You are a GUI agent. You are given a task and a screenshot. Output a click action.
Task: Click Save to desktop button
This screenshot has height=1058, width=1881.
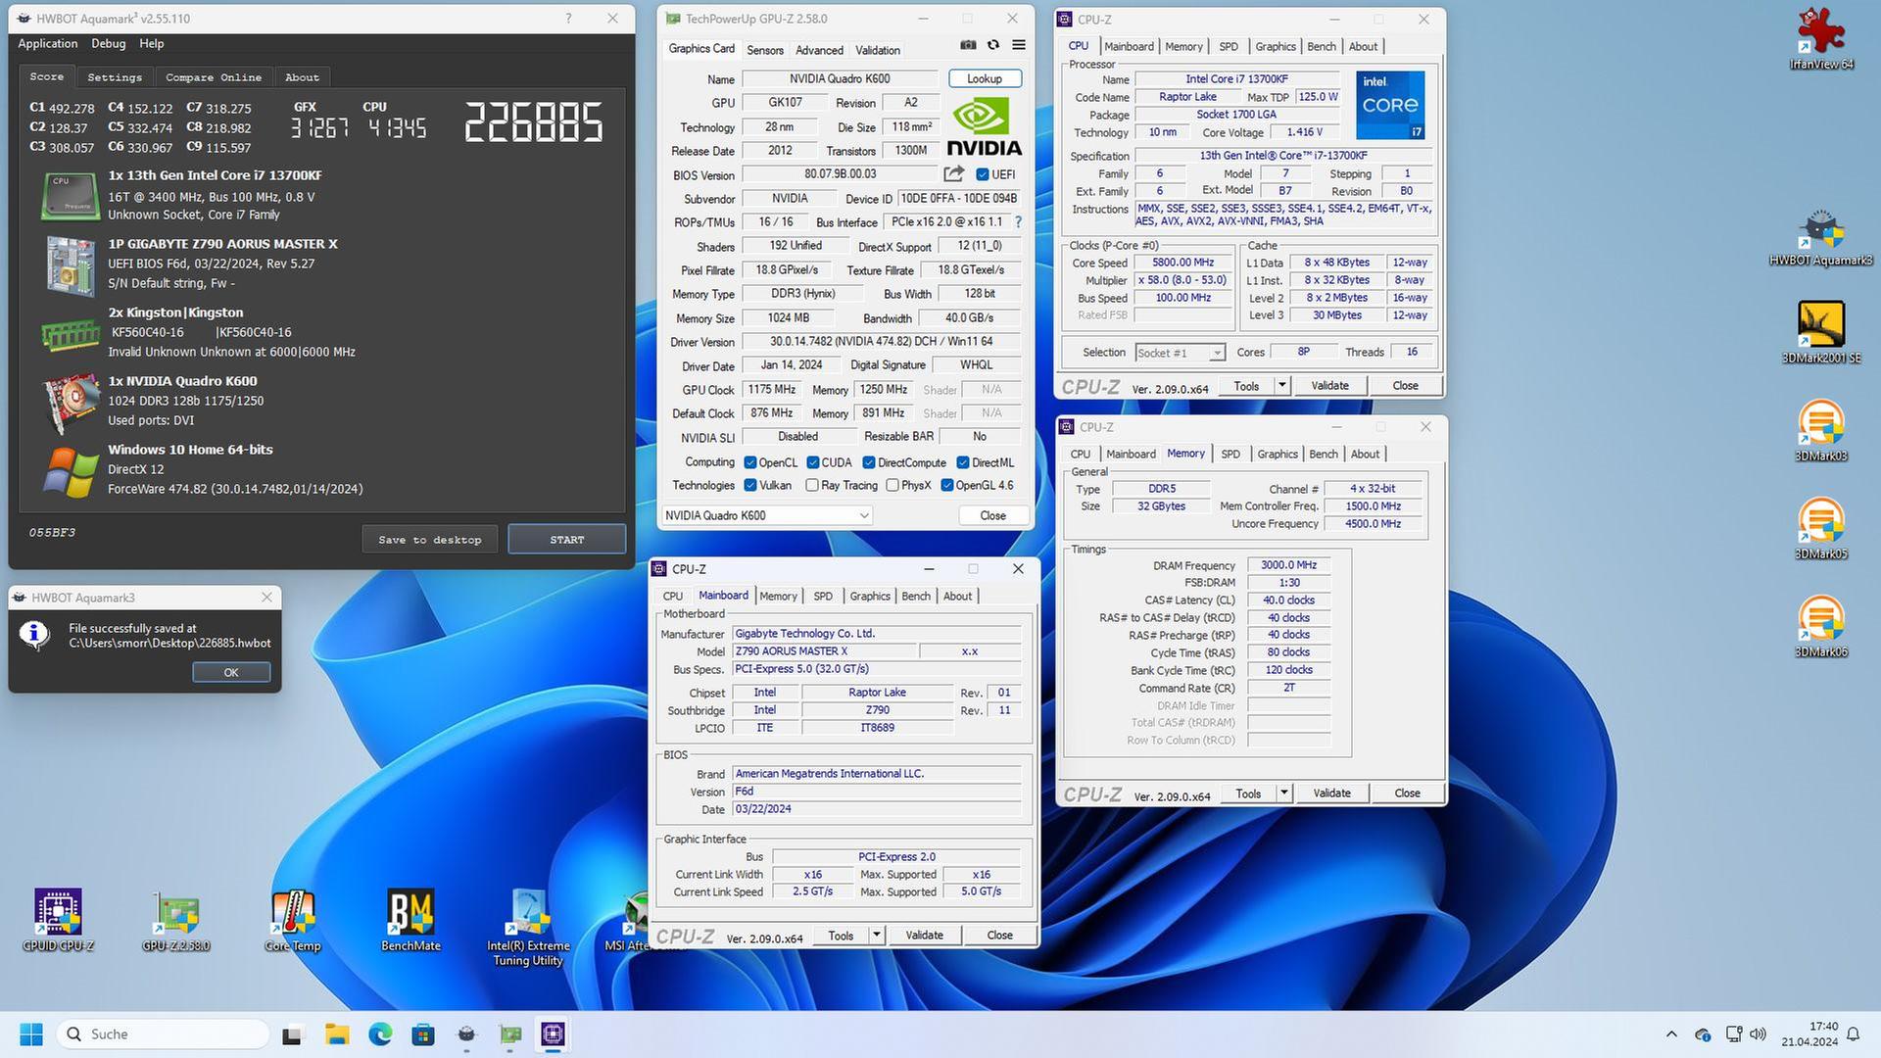(x=430, y=540)
